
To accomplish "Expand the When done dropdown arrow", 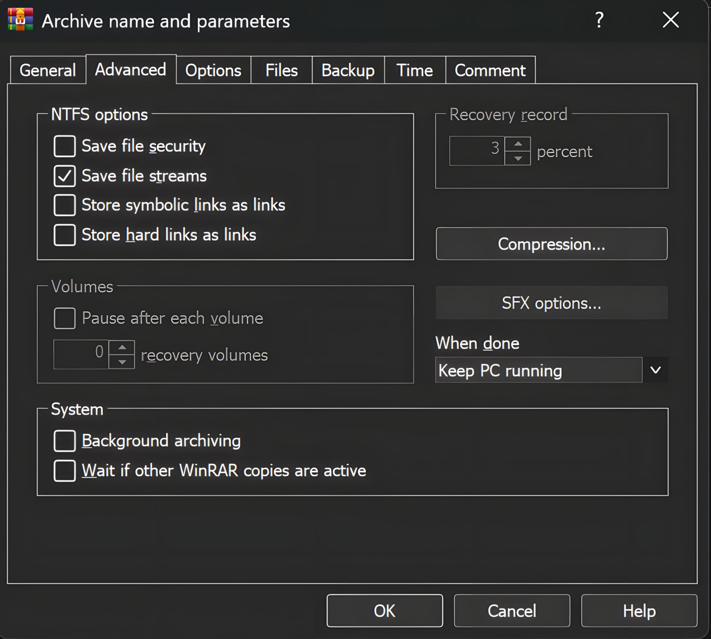I will 655,370.
